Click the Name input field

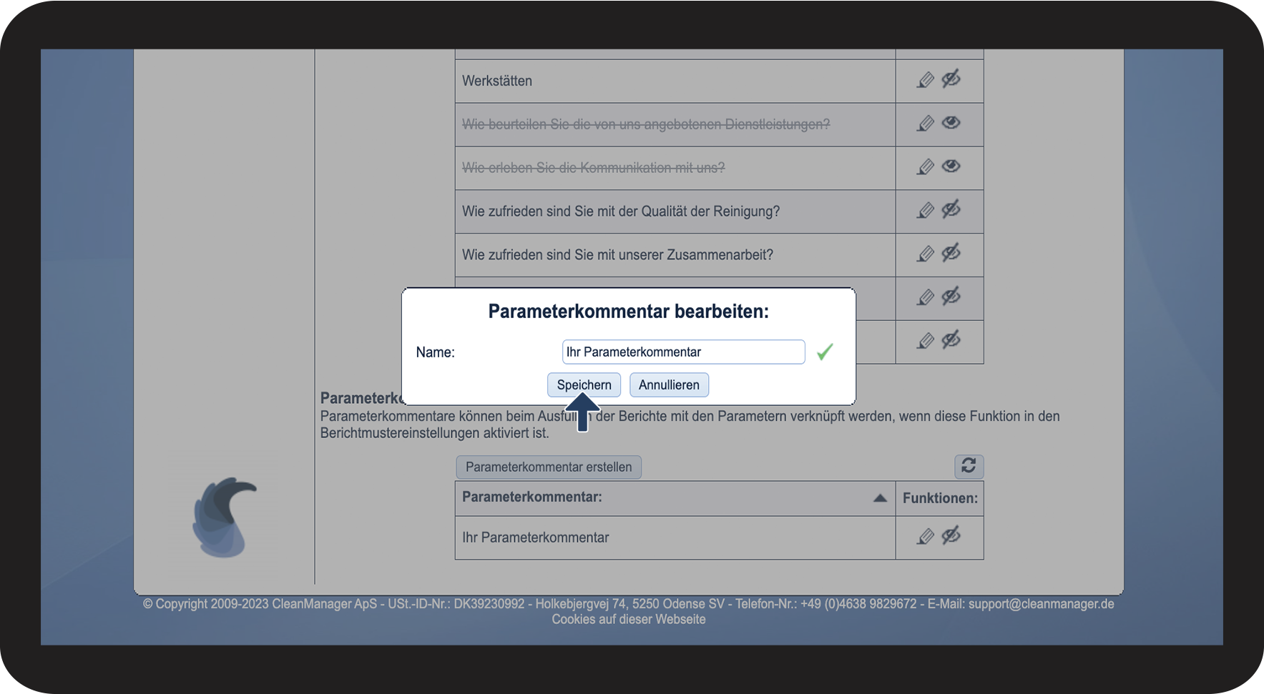coord(683,352)
